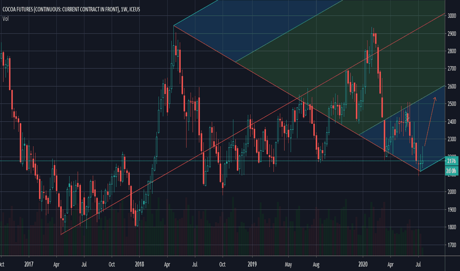
Task: Click the 2900 price axis label
Action: tap(452, 34)
